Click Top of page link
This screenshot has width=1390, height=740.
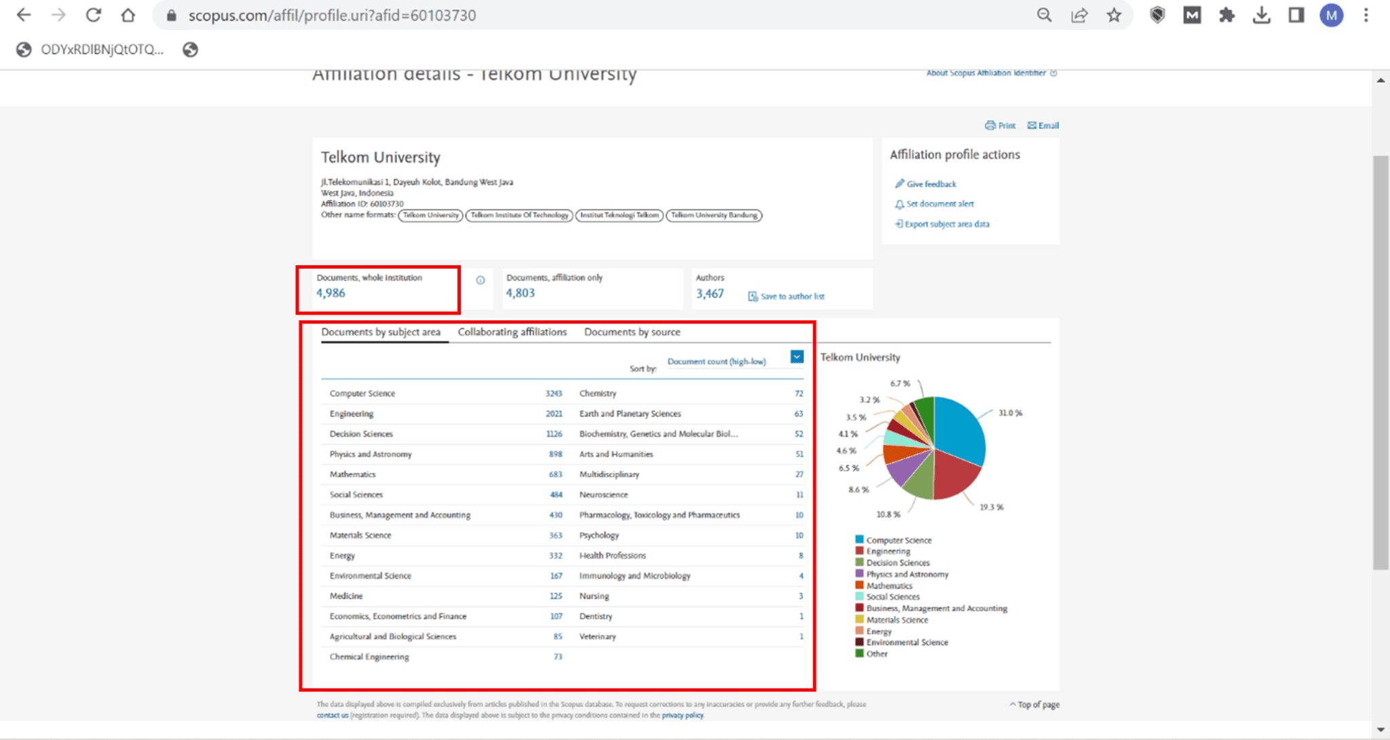(x=1037, y=705)
